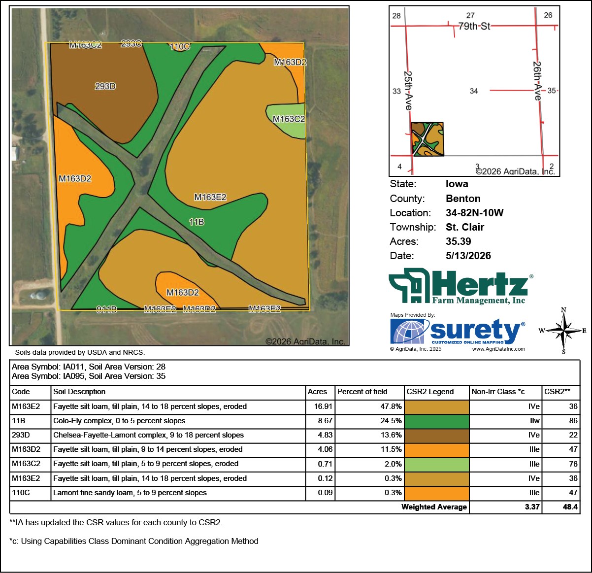This screenshot has width=592, height=573.
Task: Click the County value Benton
Action: (x=463, y=199)
